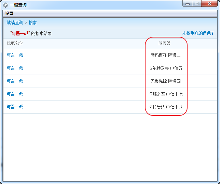Screen dimensions: 220x184
Task: Click the 一键查询 app icon in title bar
Action: point(5,5)
